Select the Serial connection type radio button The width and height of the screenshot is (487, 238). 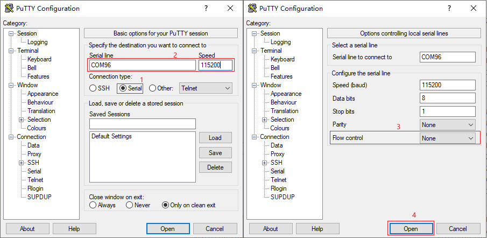[x=123, y=88]
